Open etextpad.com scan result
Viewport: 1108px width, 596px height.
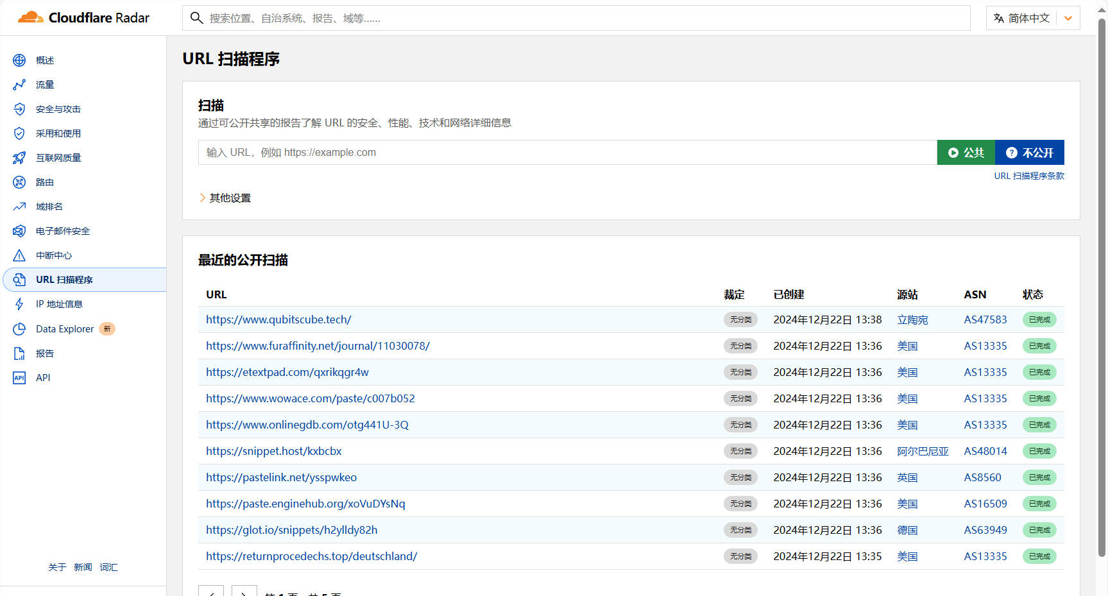(287, 372)
